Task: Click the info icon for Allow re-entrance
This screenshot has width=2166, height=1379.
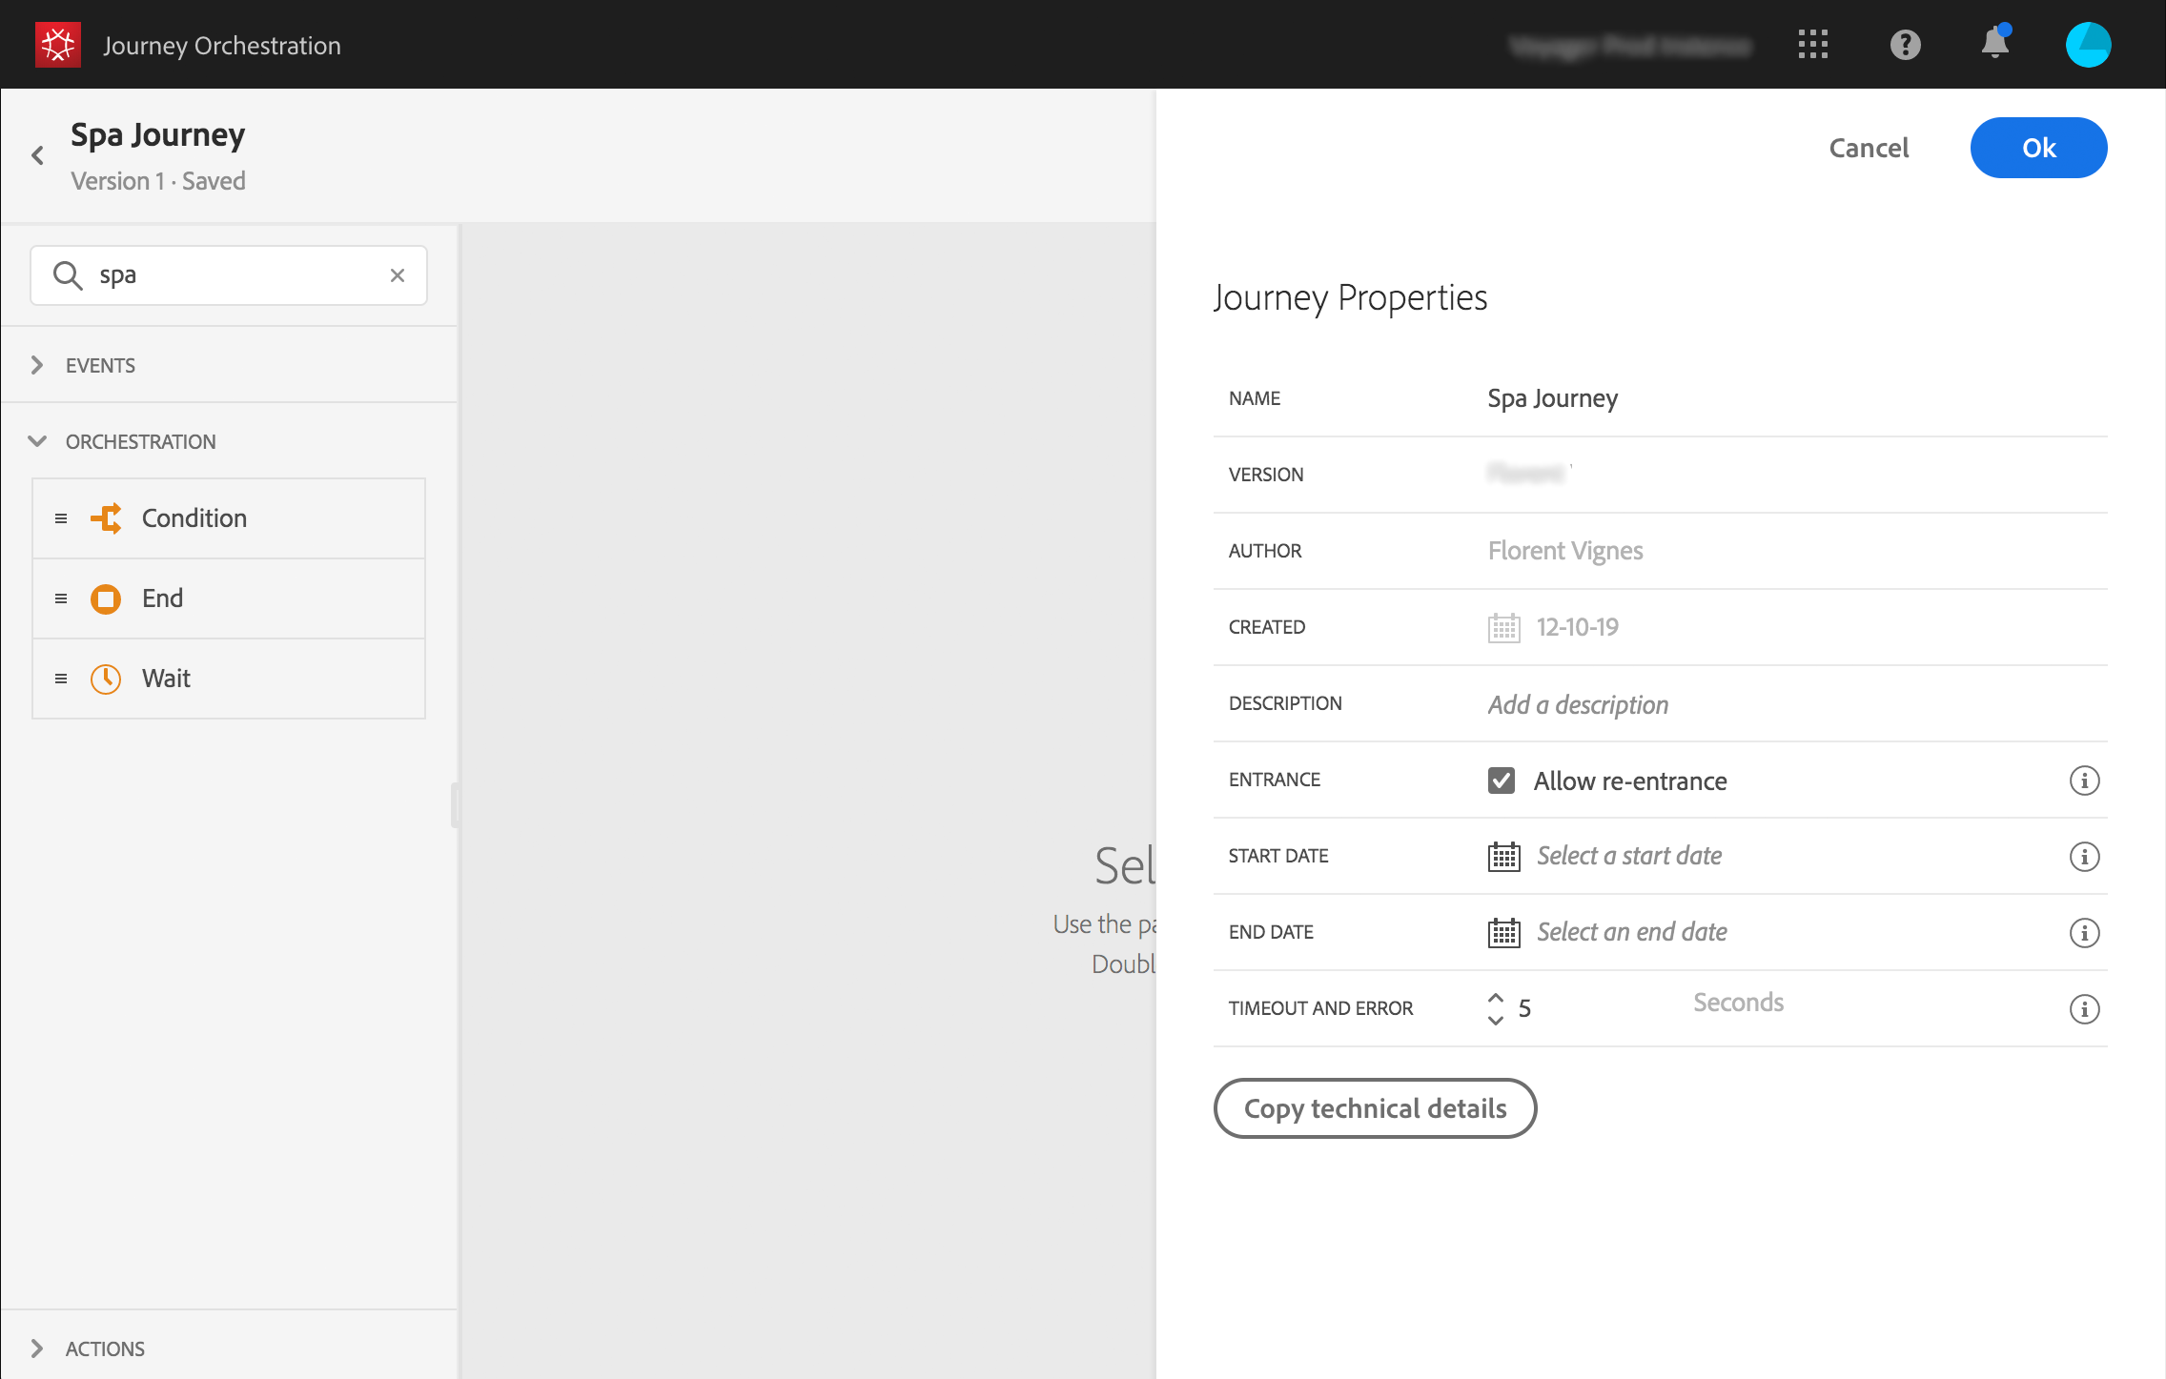Action: 2084,781
